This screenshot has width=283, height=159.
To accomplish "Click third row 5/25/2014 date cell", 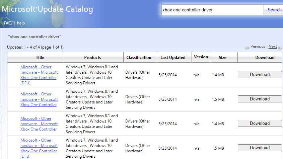I will pyautogui.click(x=167, y=124).
